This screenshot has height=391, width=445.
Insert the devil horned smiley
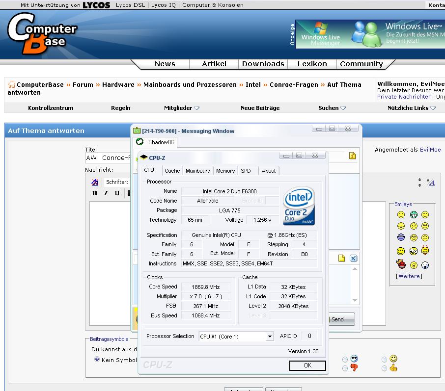pyautogui.click(x=425, y=250)
